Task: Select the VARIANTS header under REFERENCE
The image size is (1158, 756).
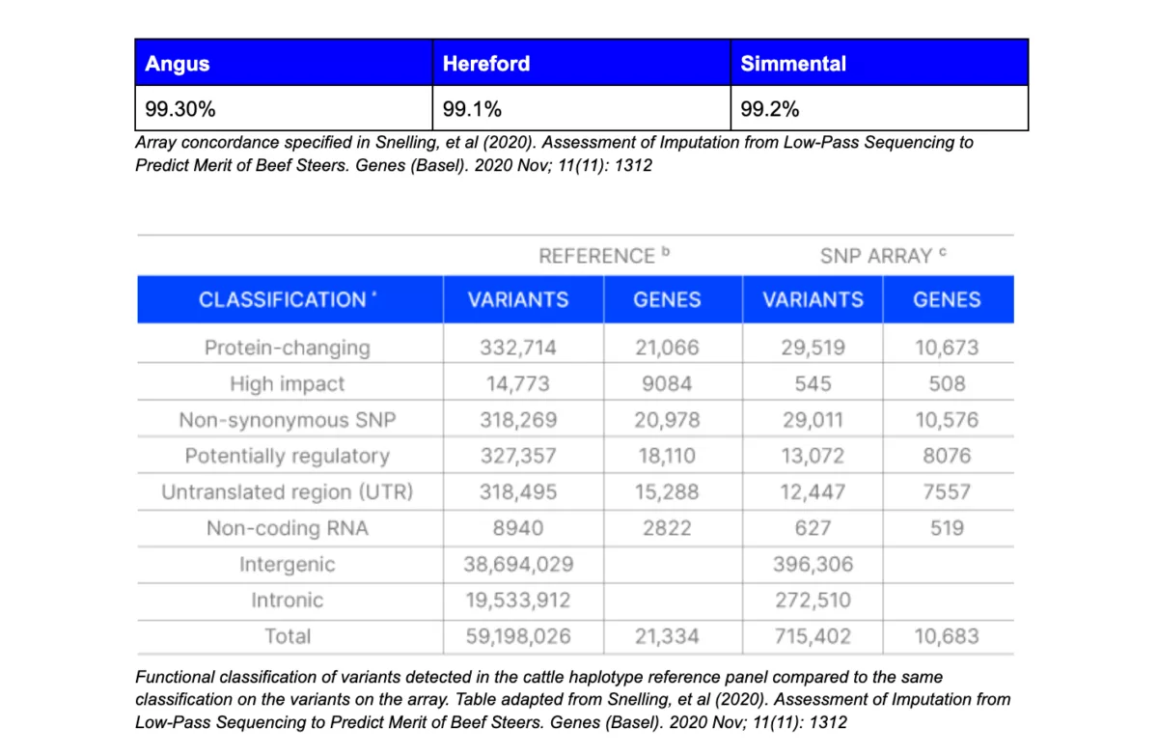Action: [x=518, y=299]
